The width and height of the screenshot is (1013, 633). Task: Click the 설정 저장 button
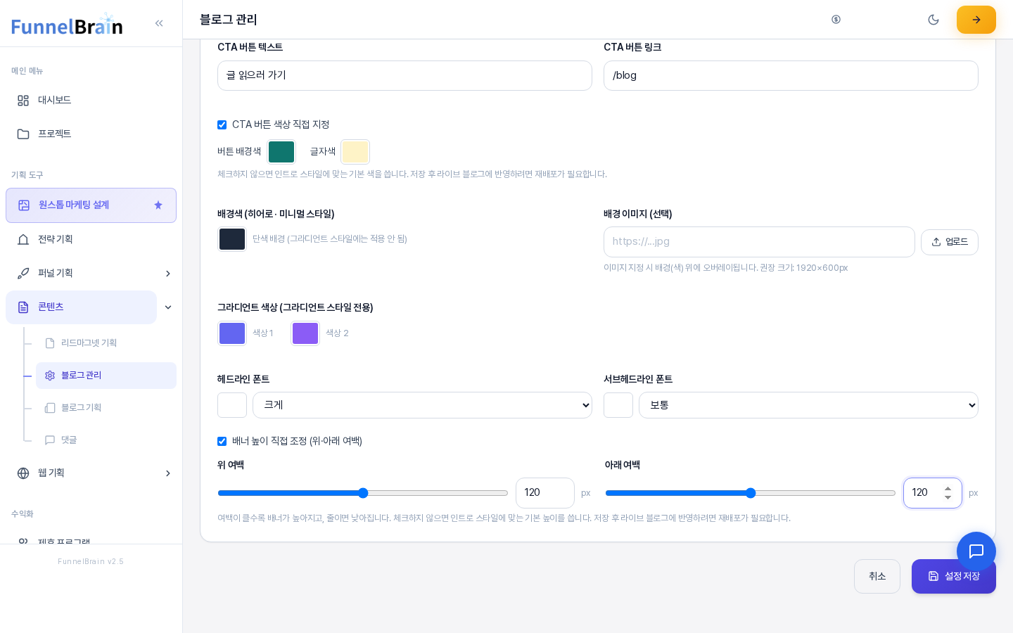click(953, 577)
